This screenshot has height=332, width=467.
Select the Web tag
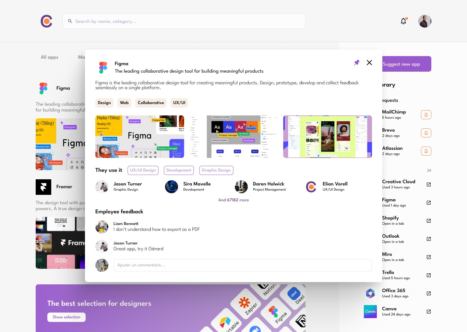click(x=124, y=103)
